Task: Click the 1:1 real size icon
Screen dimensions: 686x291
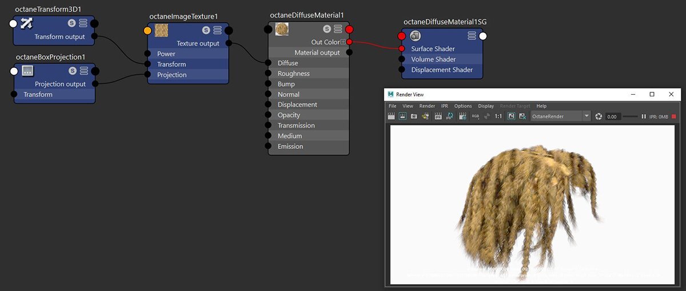Action: (498, 116)
